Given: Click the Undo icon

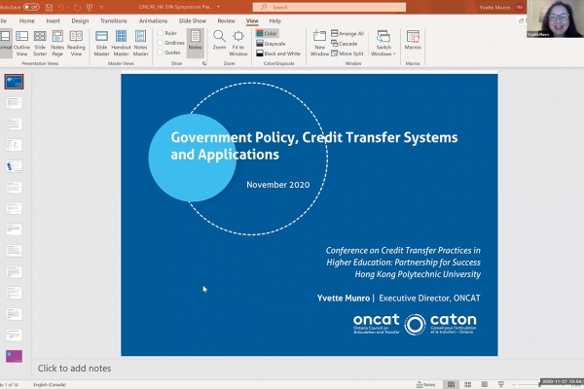Looking at the screenshot, I should click(61, 7).
